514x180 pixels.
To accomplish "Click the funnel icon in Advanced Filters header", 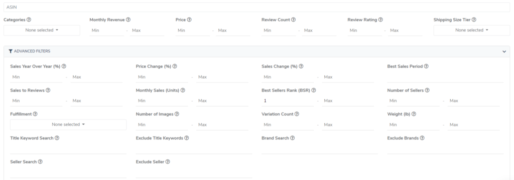I will 11,51.
